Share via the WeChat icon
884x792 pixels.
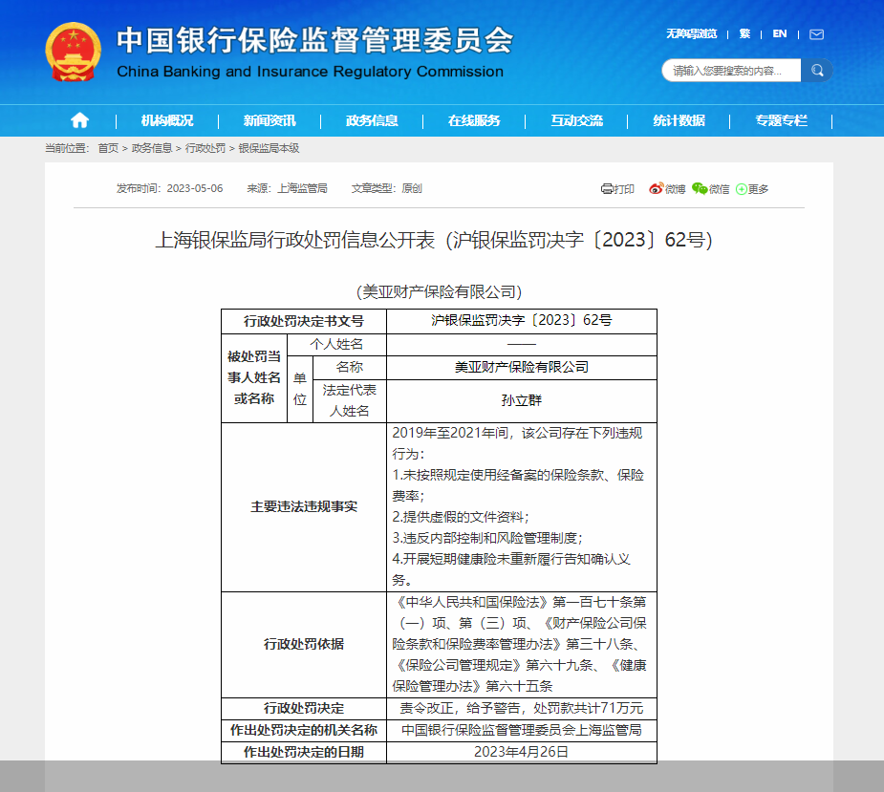click(x=700, y=189)
